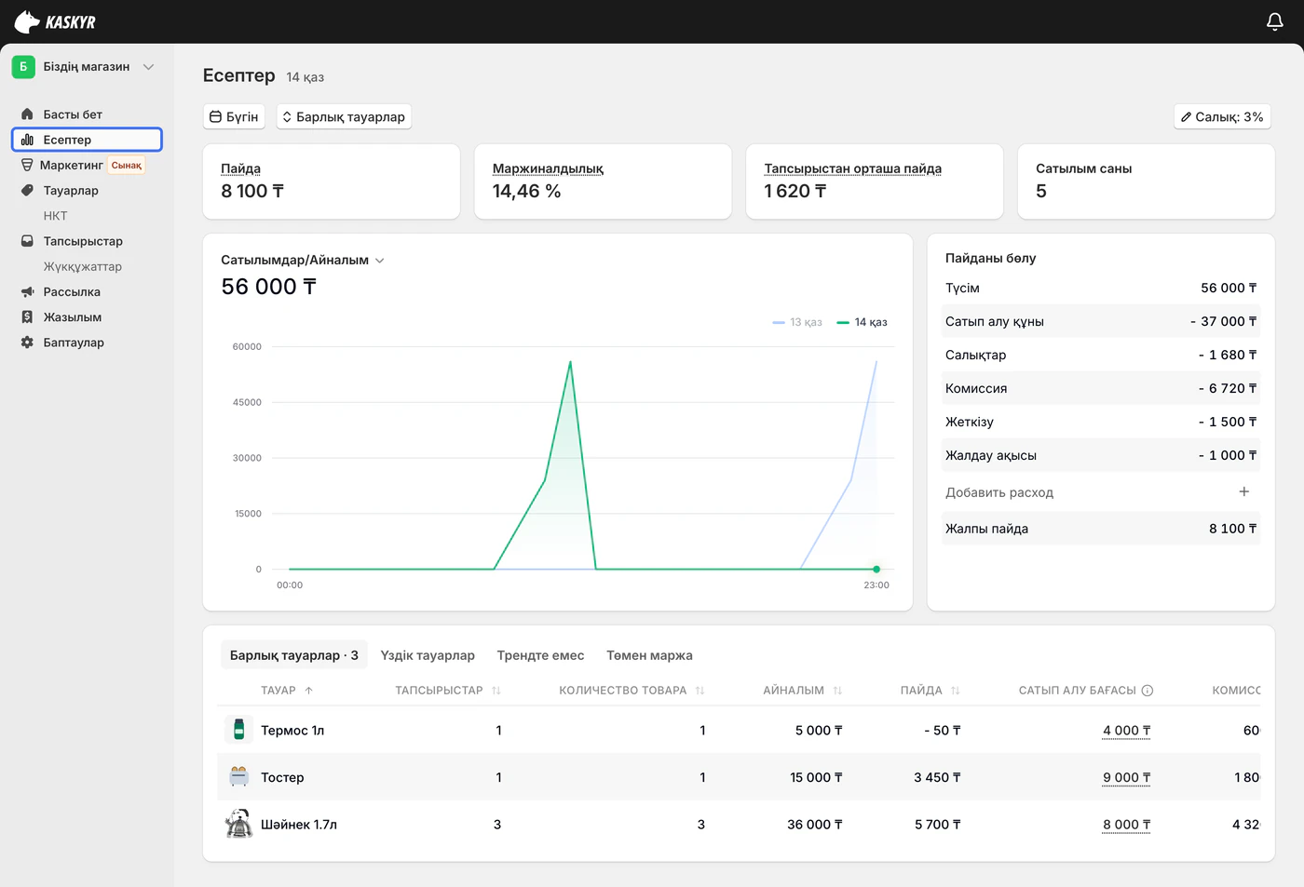Click the gear icon beside Баптаулар
Screen dimensions: 1304x887
click(27, 343)
